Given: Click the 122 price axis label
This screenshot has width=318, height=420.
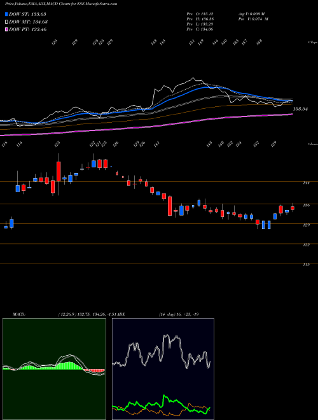Looking at the screenshot, I should [x=307, y=245].
